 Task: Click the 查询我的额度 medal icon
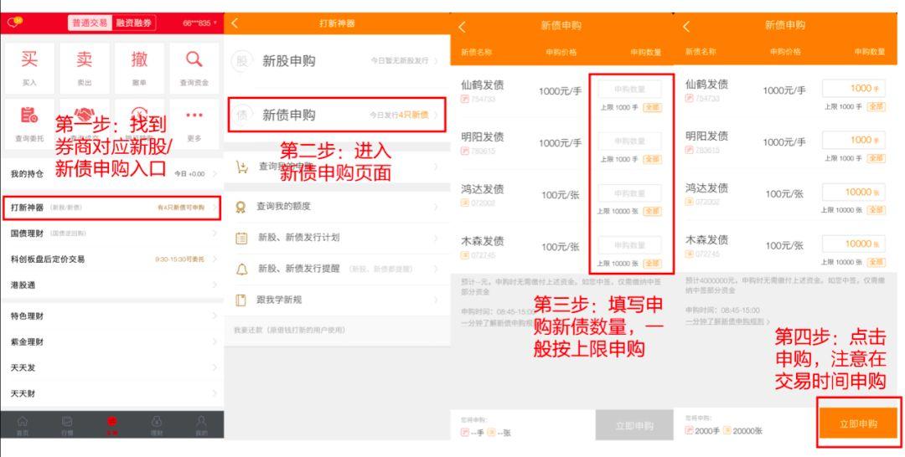(241, 206)
